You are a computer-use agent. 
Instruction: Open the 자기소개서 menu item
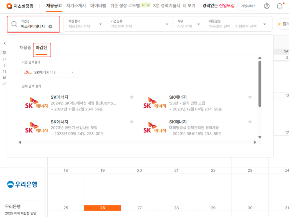pyautogui.click(x=76, y=5)
